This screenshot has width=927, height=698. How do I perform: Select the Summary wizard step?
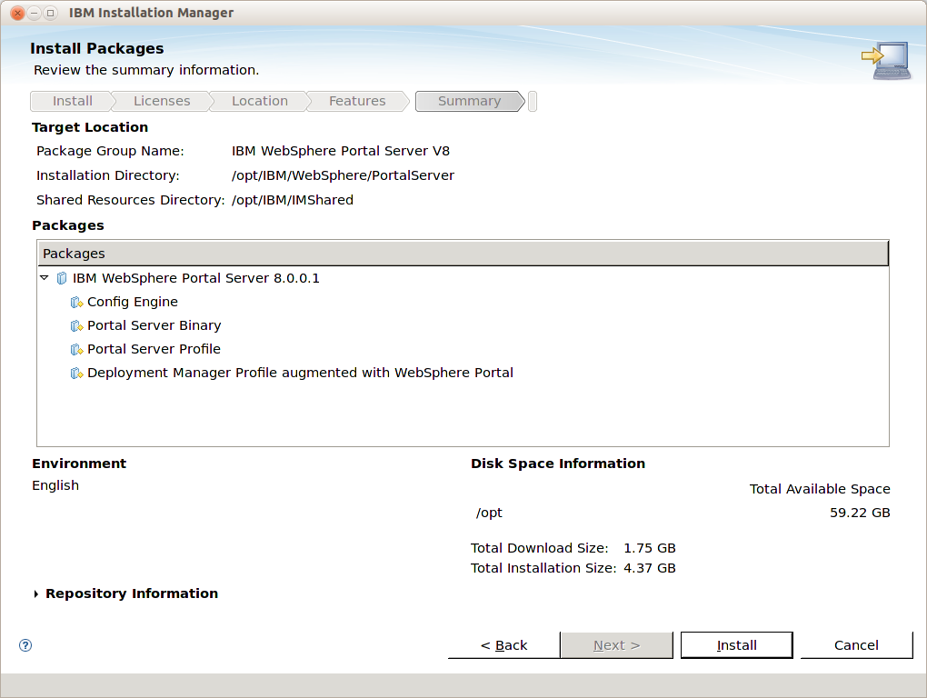coord(470,101)
